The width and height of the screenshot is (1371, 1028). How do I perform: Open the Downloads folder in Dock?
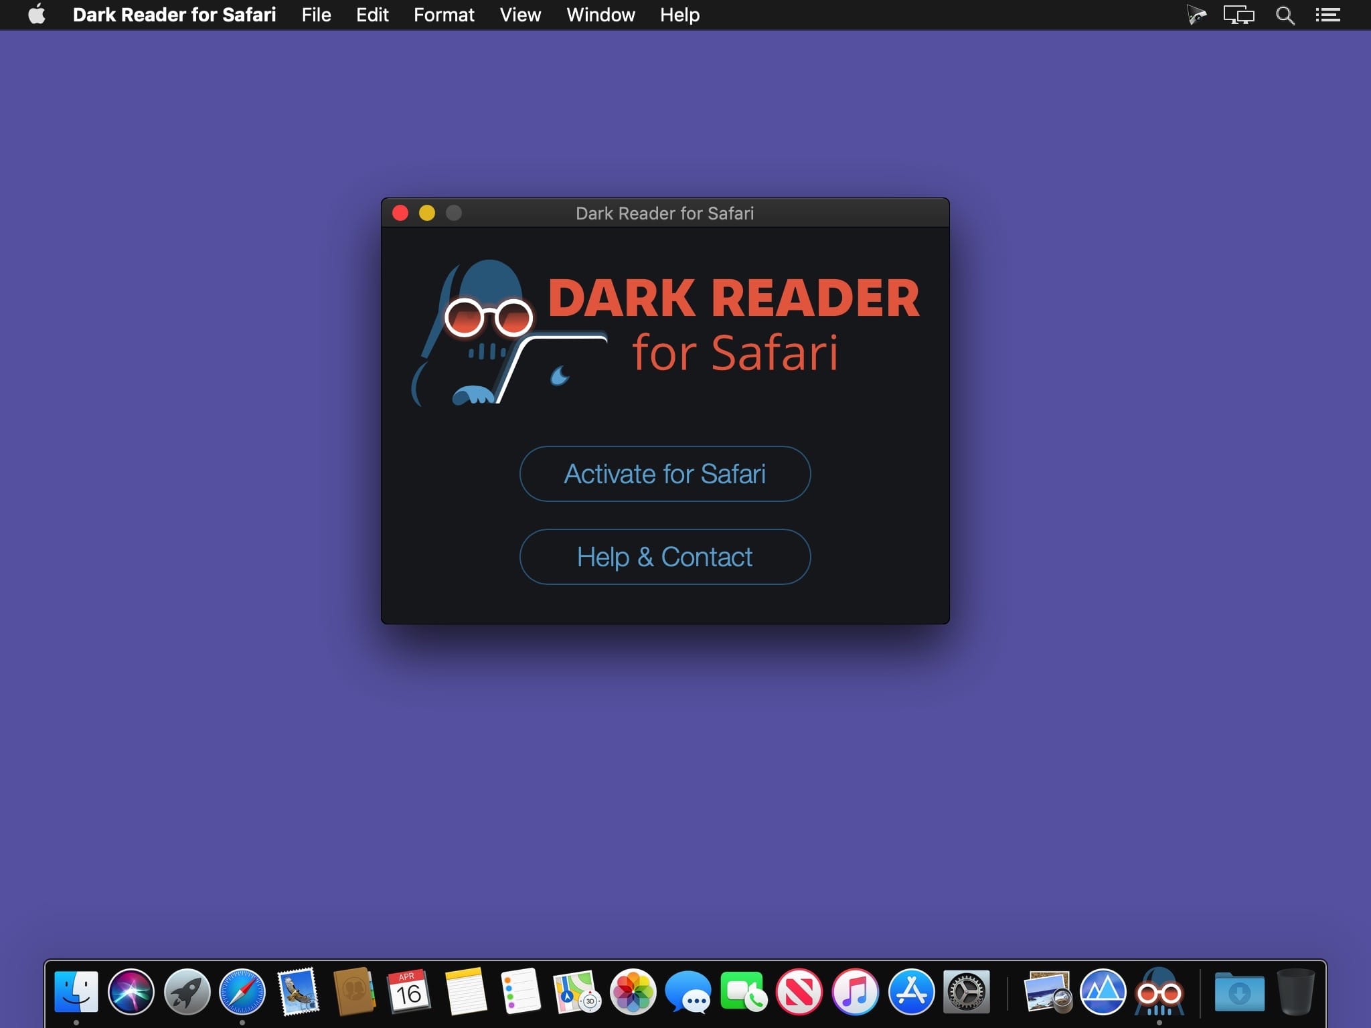coord(1239,991)
